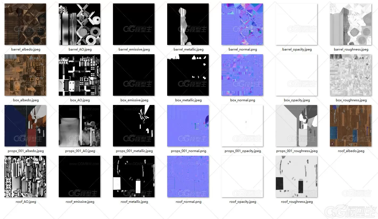The image size is (378, 219).
Task: Click the file name barrel_emissive.jpeg
Action: (134, 49)
